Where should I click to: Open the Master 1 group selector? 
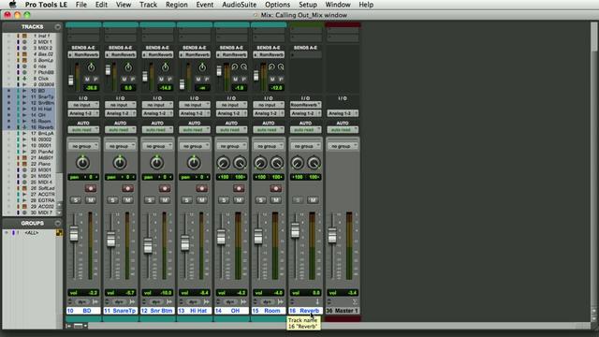click(x=343, y=146)
